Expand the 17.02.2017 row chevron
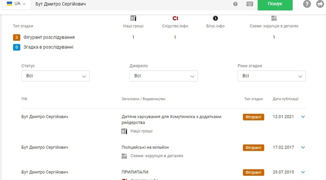326x180 pixels. pos(303,147)
